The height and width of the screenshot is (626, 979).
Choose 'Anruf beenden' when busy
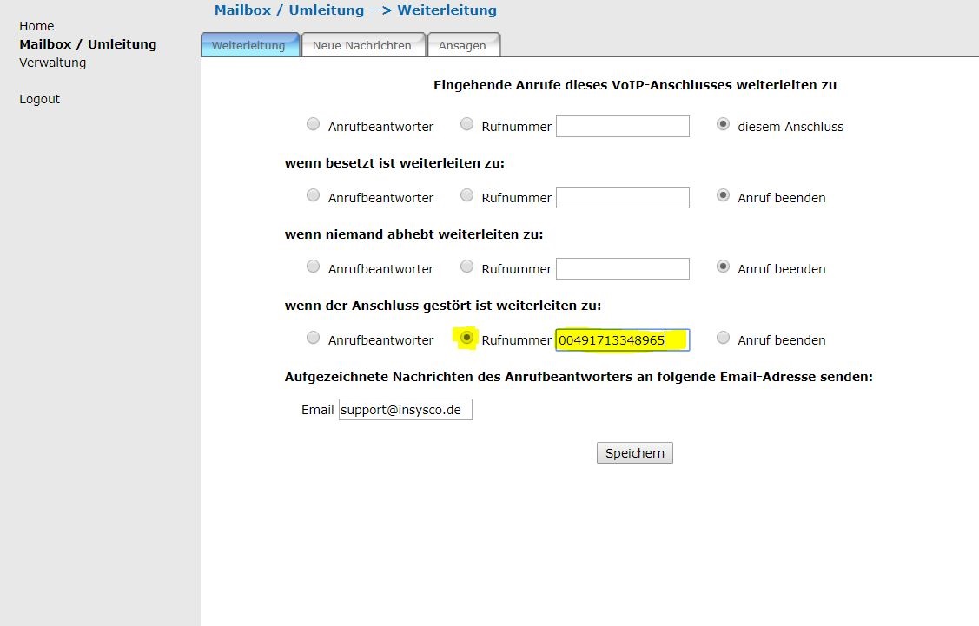coord(723,196)
